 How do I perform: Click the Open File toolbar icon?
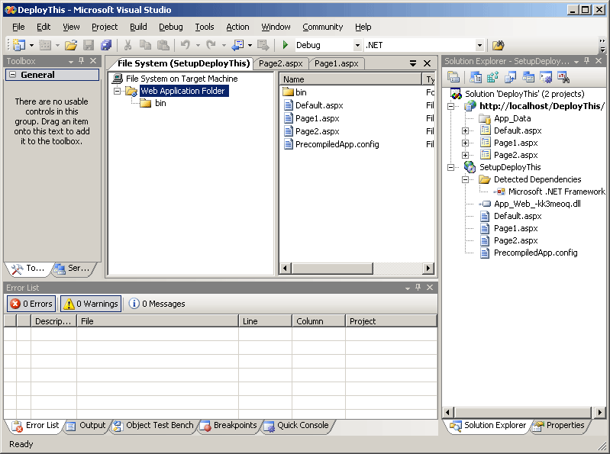pos(70,46)
